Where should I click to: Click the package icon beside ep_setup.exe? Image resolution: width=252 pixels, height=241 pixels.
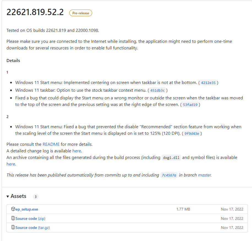pyautogui.click(x=13, y=209)
